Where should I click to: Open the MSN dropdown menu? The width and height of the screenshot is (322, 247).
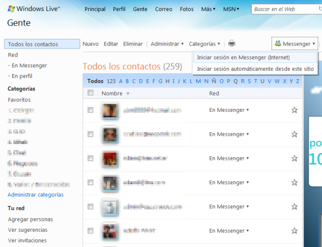[x=231, y=9]
